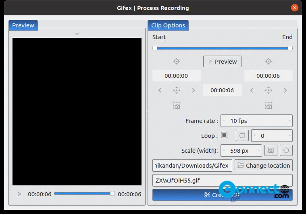Viewport: 306px width, 214px height.
Task: Click the clip duration 00:00:06 field
Action: pyautogui.click(x=222, y=90)
